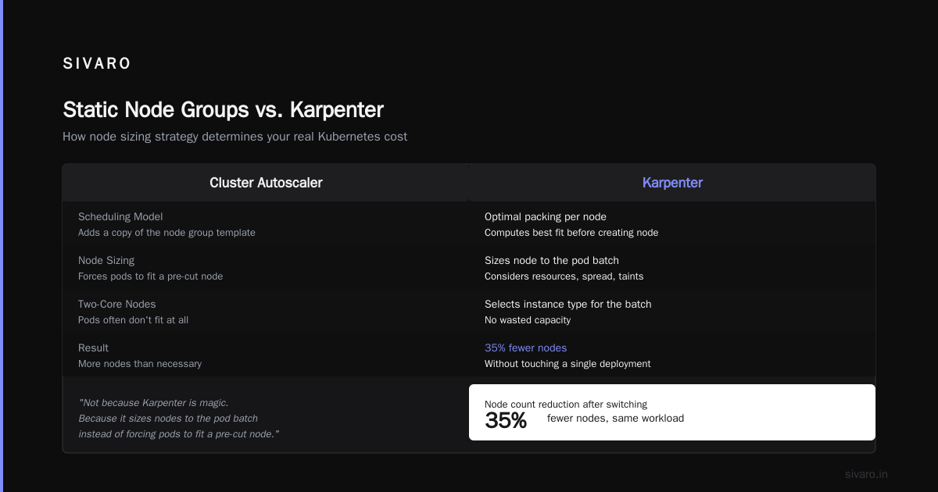Open the sivaro.in link
938x492 pixels.
click(x=866, y=474)
